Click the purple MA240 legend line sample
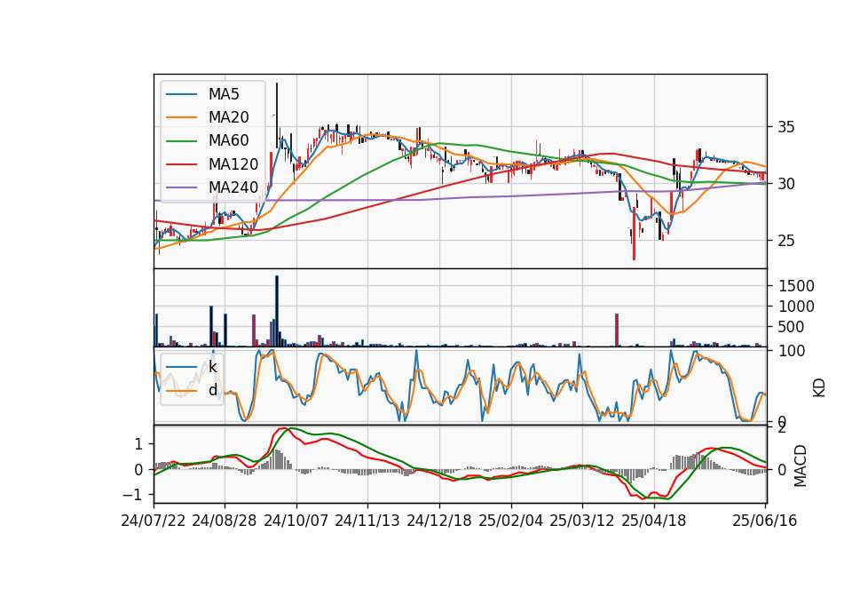852x613 pixels. tap(181, 187)
